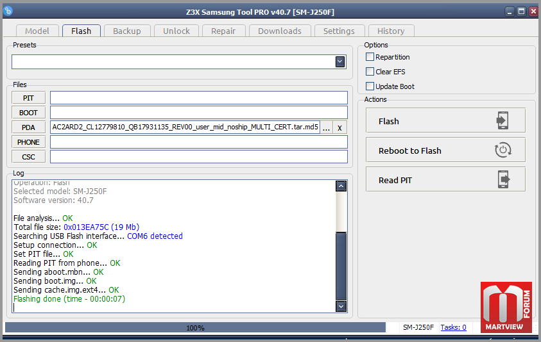Check the Update Boot option
Viewport: 541px width, 342px height.
click(x=370, y=86)
